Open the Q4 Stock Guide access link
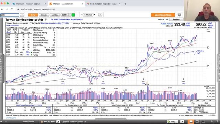 (x=67, y=20)
